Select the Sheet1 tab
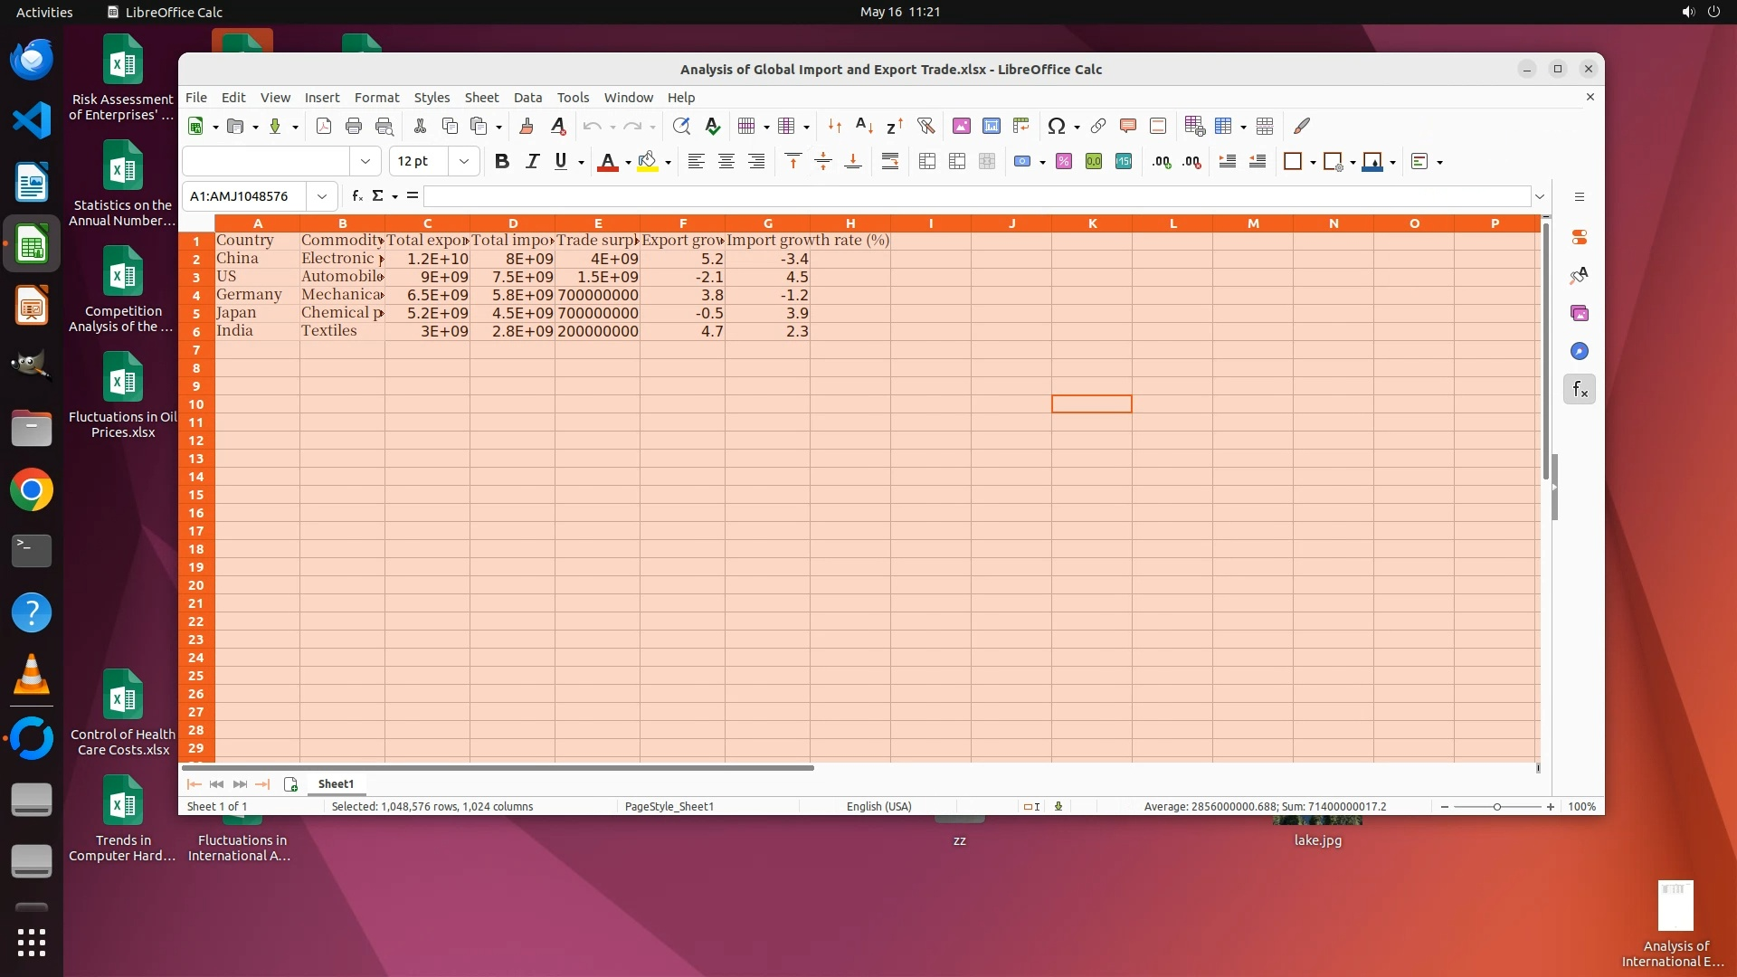1737x977 pixels. pyautogui.click(x=336, y=783)
